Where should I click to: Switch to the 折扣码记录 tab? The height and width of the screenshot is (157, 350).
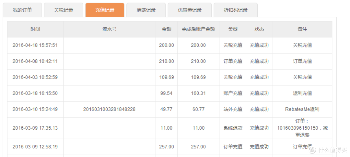tap(236, 10)
